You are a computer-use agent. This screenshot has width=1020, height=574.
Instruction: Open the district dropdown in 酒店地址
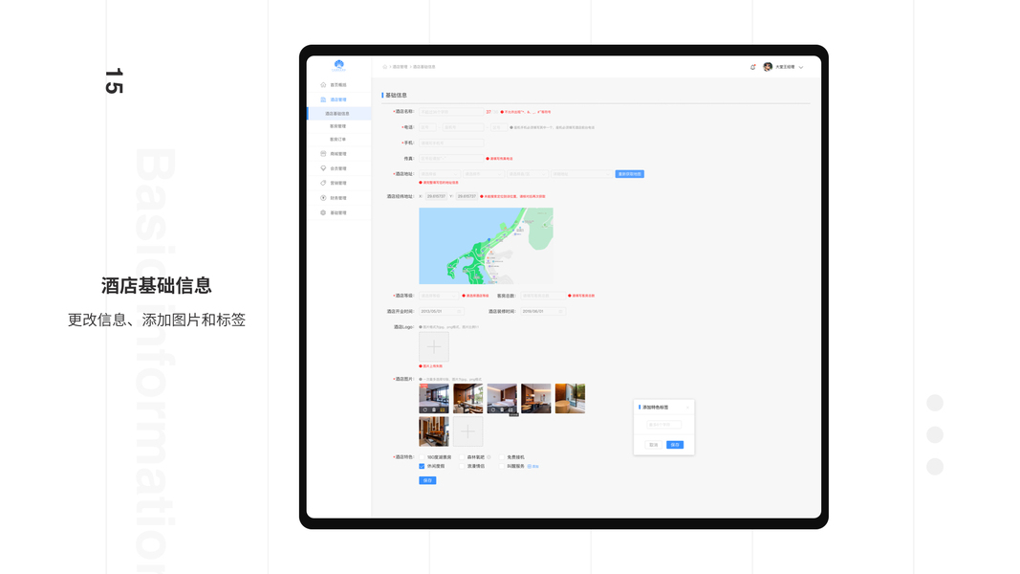point(528,174)
